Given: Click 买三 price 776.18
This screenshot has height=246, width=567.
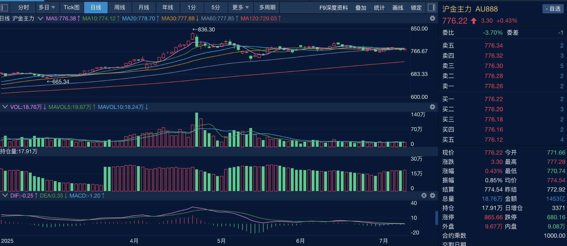Looking at the screenshot, I should 494,119.
